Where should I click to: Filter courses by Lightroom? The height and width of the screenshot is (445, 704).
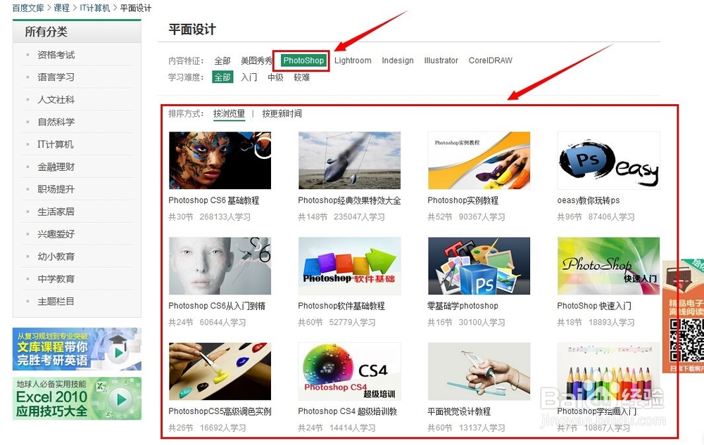click(x=353, y=60)
